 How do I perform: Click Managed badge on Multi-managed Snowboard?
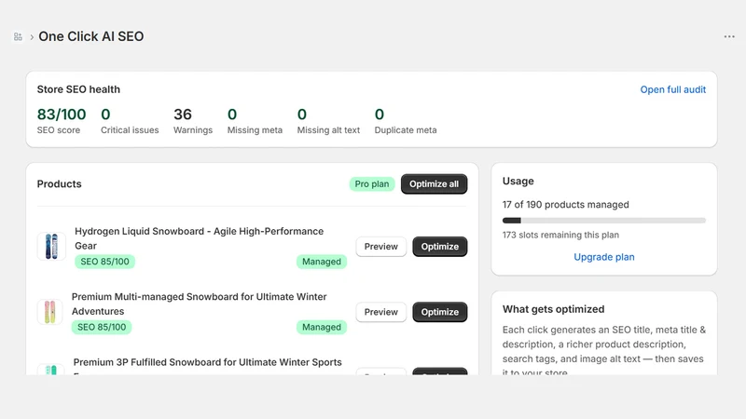coord(322,328)
